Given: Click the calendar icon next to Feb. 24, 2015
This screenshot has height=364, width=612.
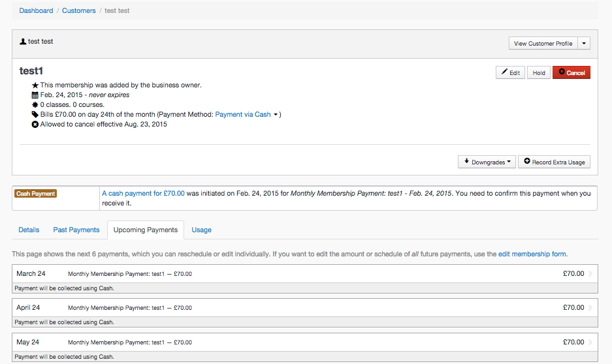Looking at the screenshot, I should 35,95.
